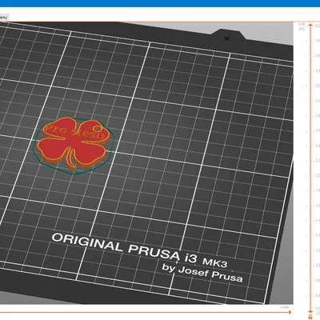Click the 'ORIGINAL PRUSA i3 MK3' bed label

(139, 250)
